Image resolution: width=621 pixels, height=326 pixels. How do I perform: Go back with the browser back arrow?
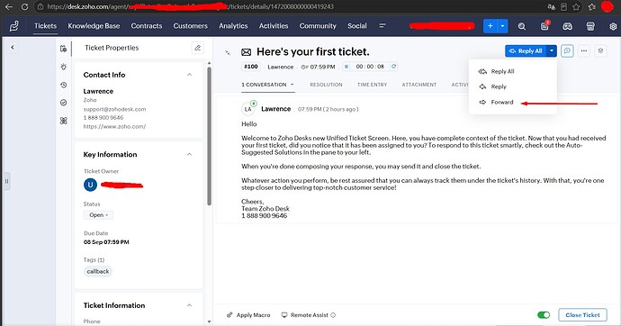(9, 6)
